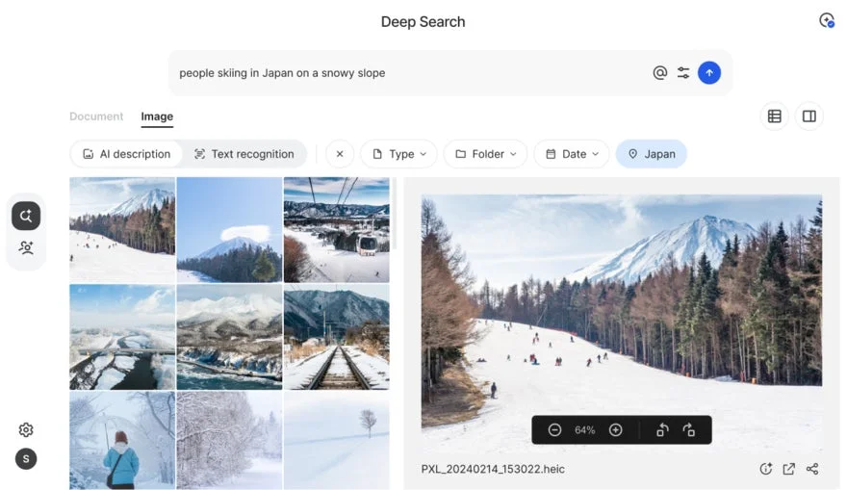Select the Image tab

click(157, 116)
